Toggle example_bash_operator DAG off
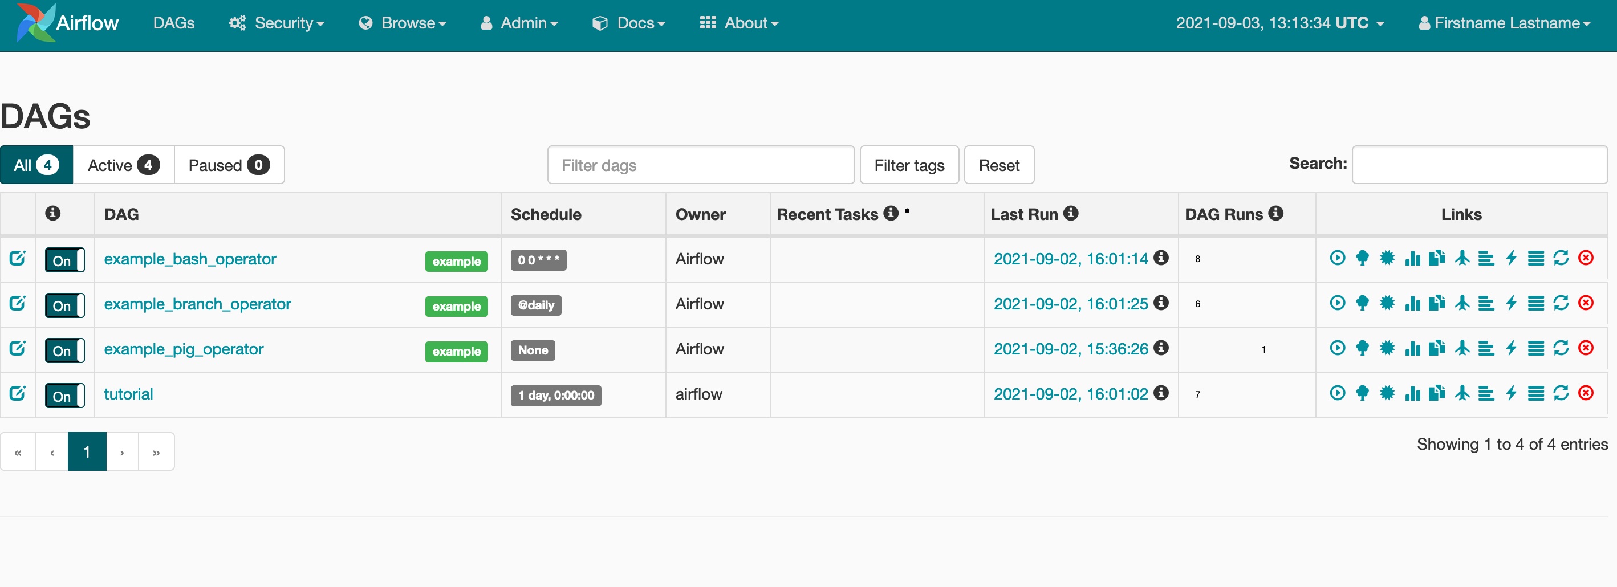 [64, 260]
